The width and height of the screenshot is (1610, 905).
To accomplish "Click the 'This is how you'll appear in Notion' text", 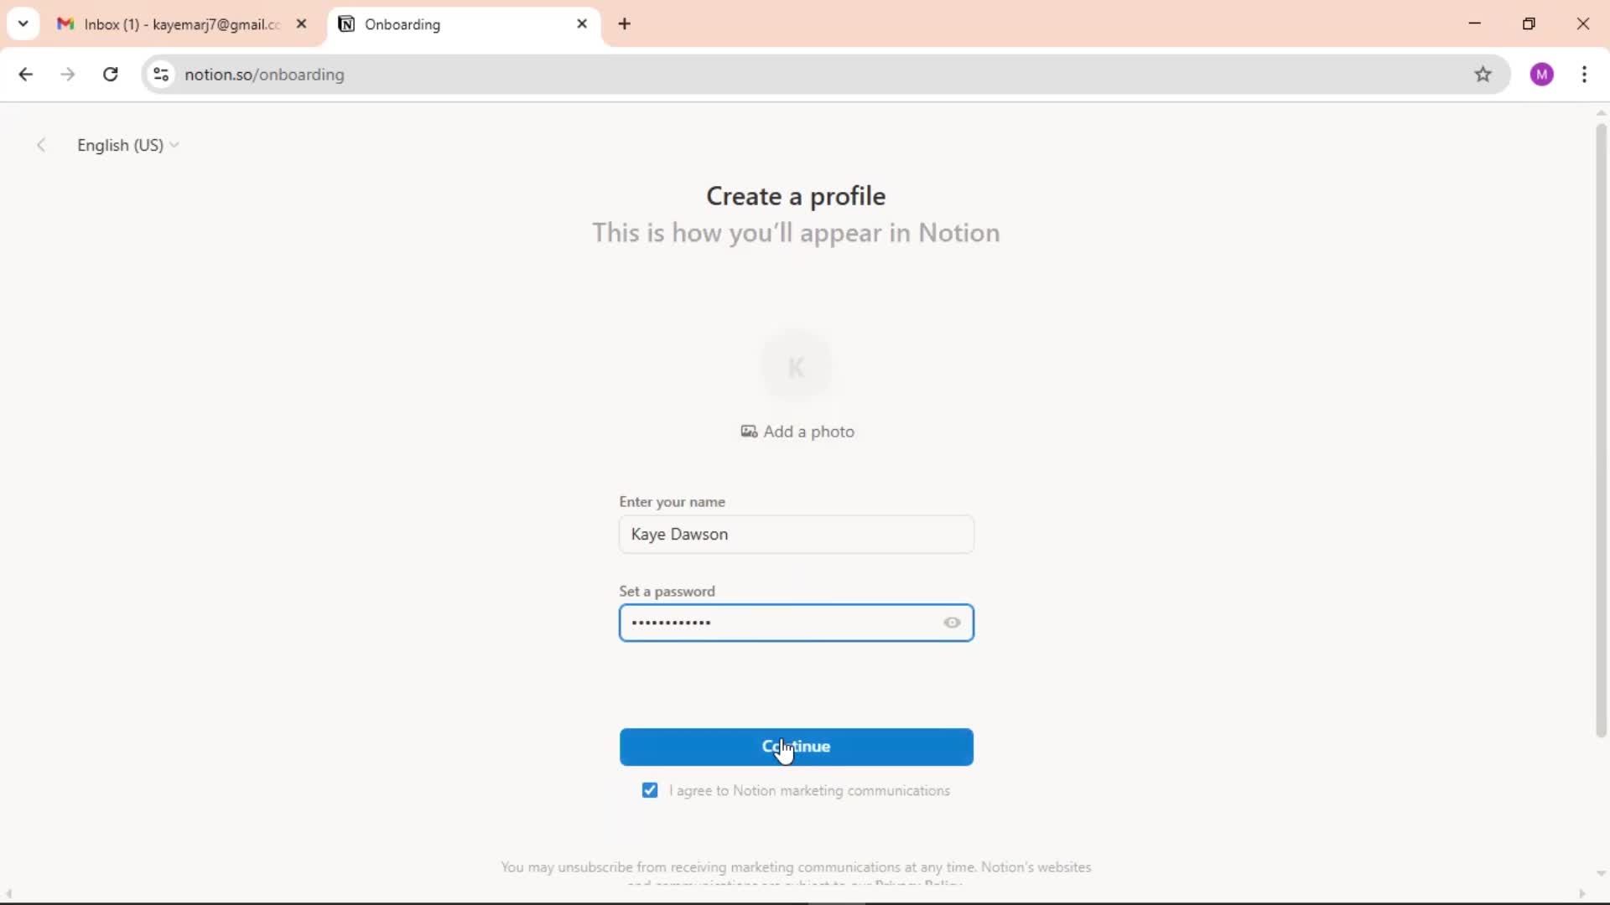I will 796,233.
